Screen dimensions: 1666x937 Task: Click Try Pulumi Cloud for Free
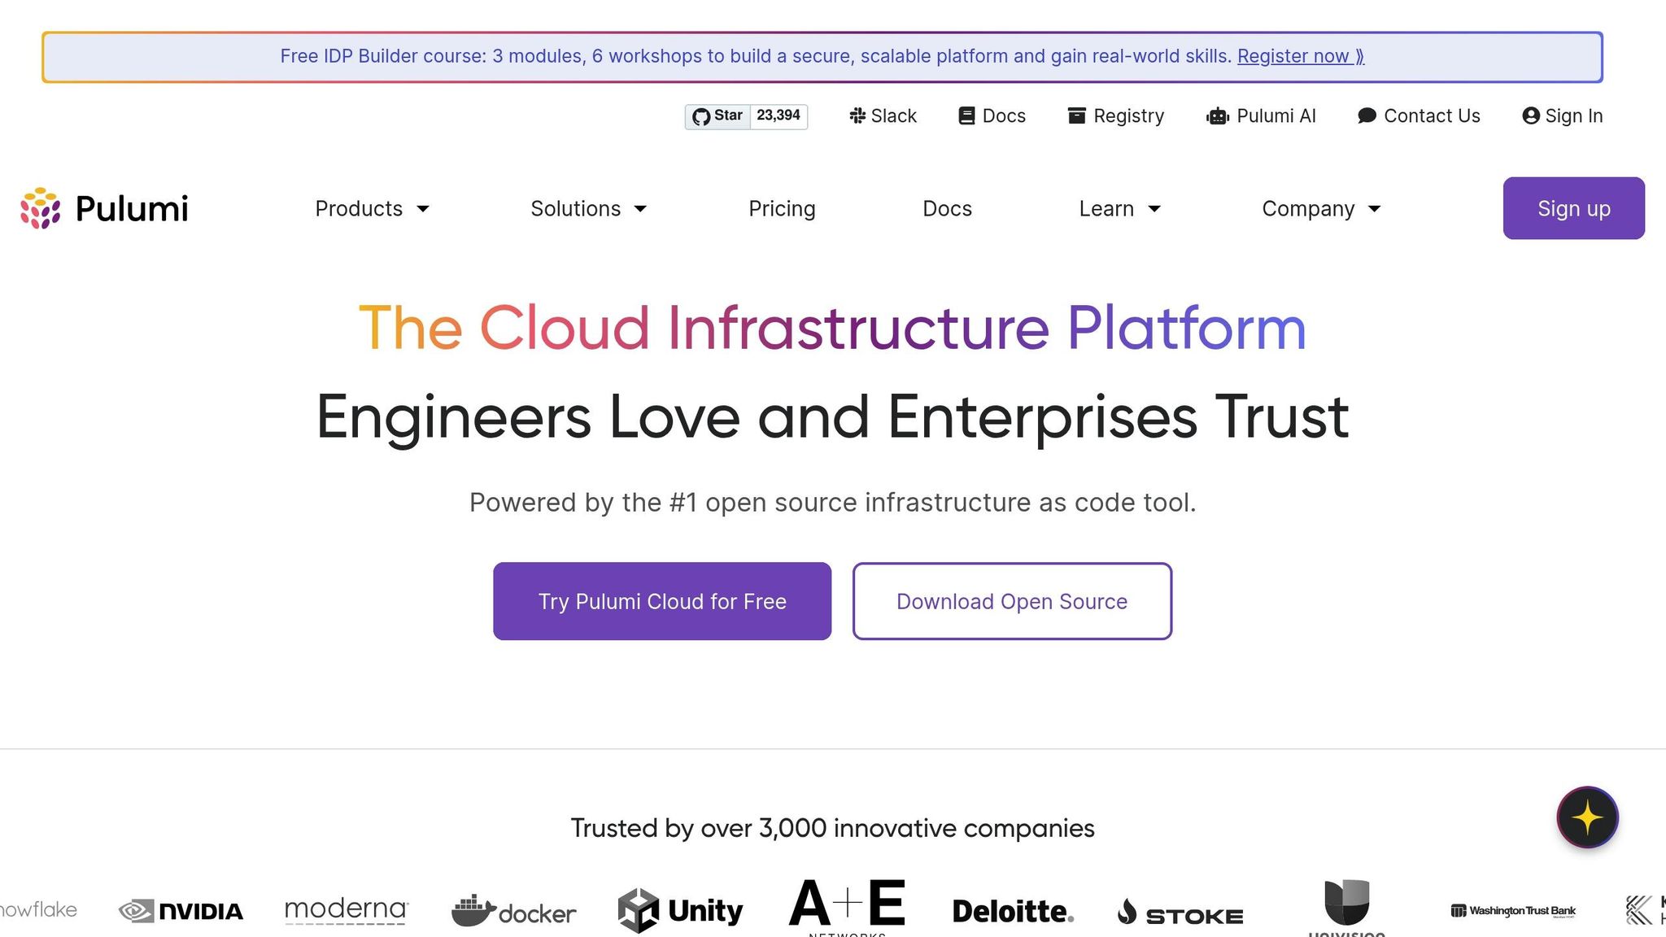tap(662, 601)
